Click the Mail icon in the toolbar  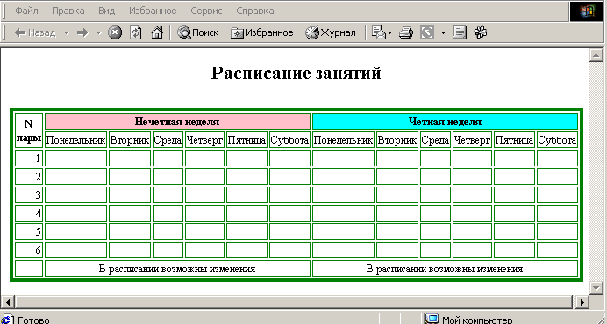(x=379, y=32)
